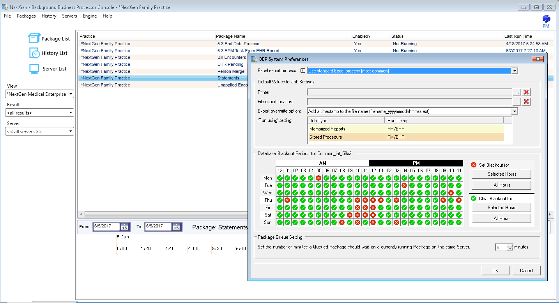Click the package list scrollbar's left arrow
The width and height of the screenshot is (559, 303).
click(81, 215)
